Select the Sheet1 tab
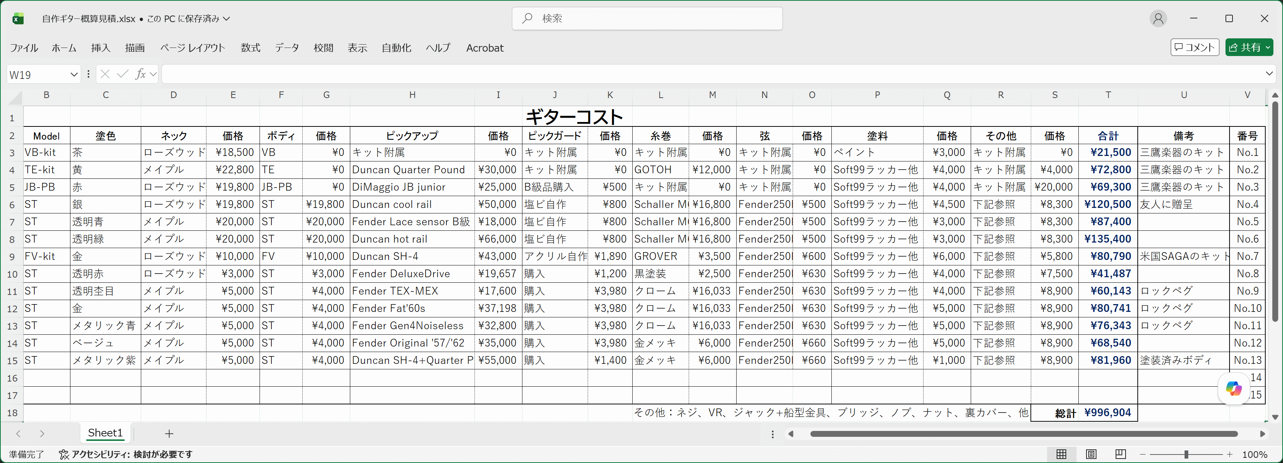Image resolution: width=1283 pixels, height=463 pixels. 105,433
